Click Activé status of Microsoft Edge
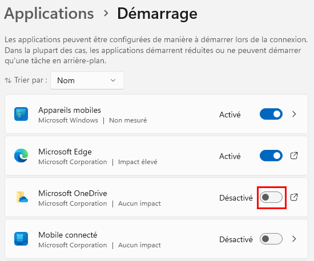Screen dimensions: 314x261 point(230,156)
